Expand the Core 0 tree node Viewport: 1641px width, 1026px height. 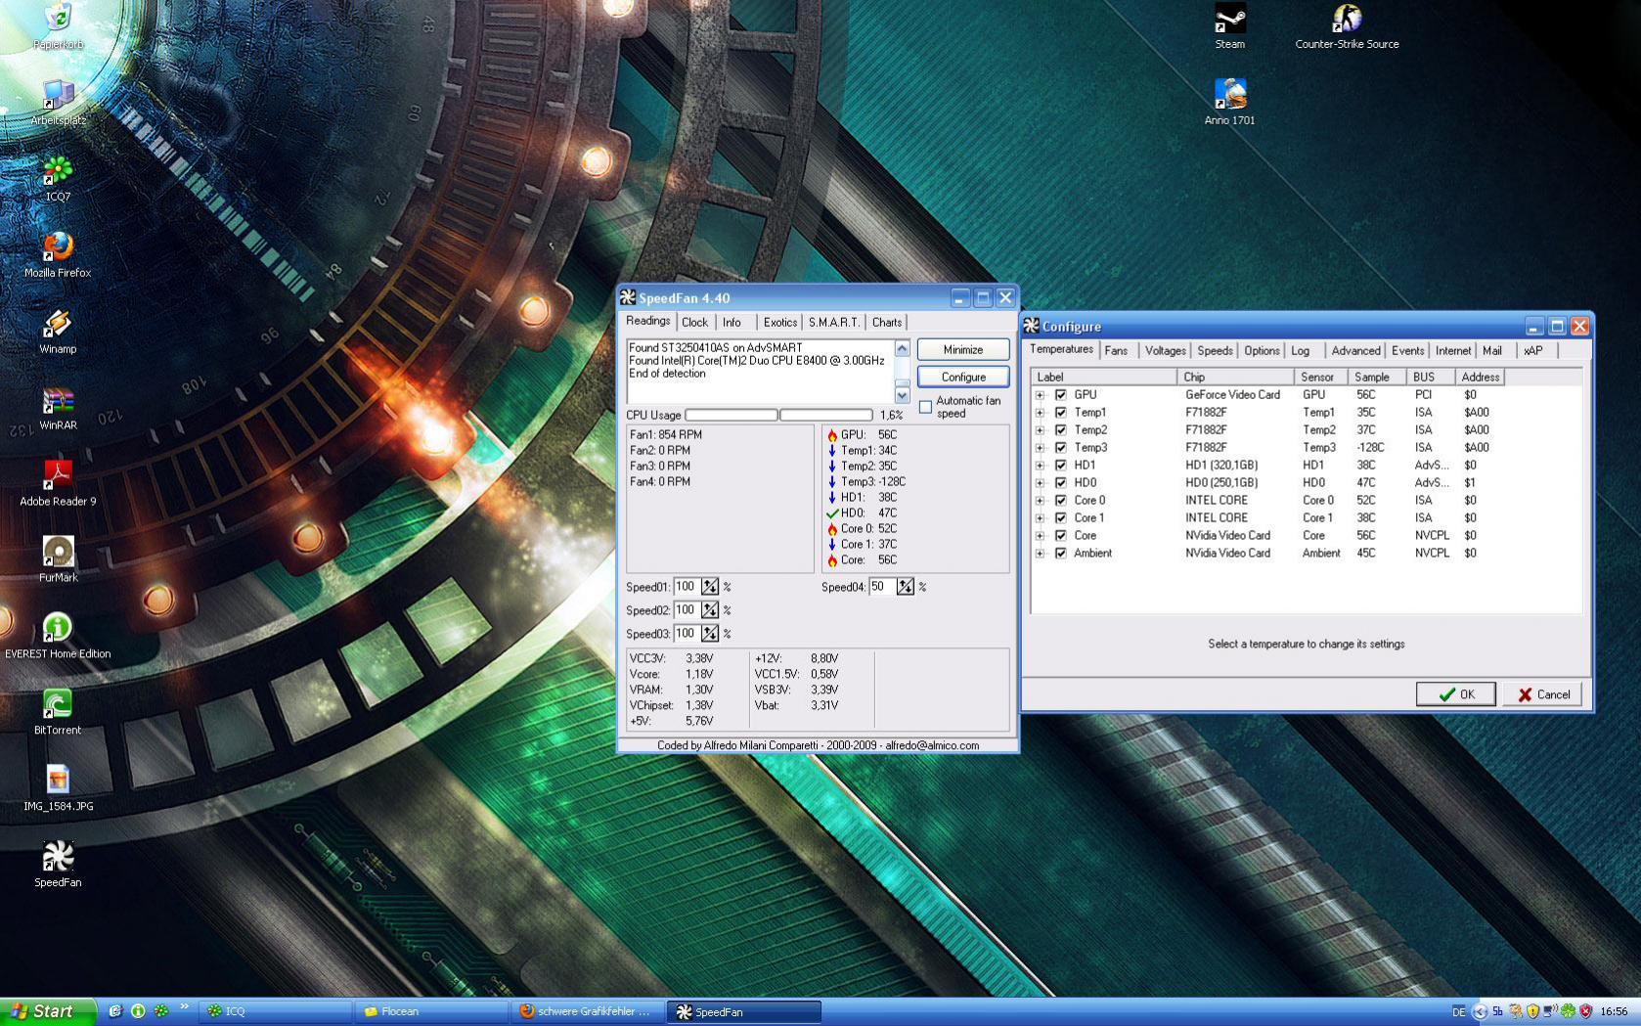coord(1040,501)
